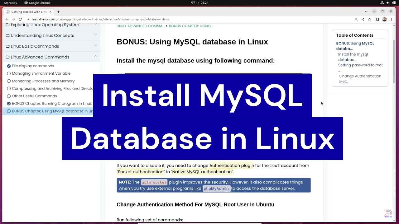Open BONUS Chapter: Using MySQL database in Linux

[52, 111]
